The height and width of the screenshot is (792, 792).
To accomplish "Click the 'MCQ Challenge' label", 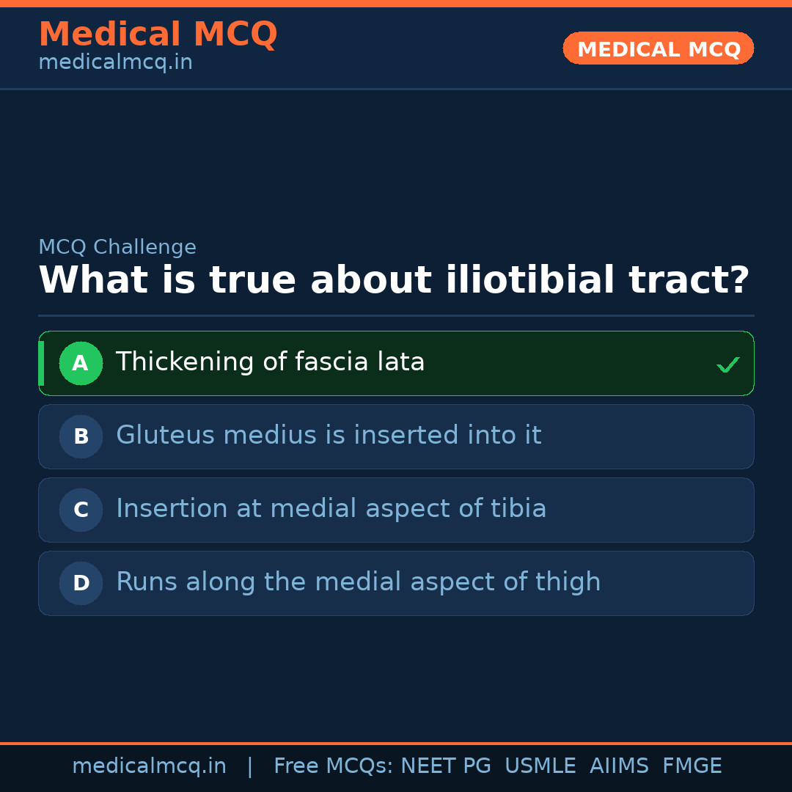I will point(117,248).
